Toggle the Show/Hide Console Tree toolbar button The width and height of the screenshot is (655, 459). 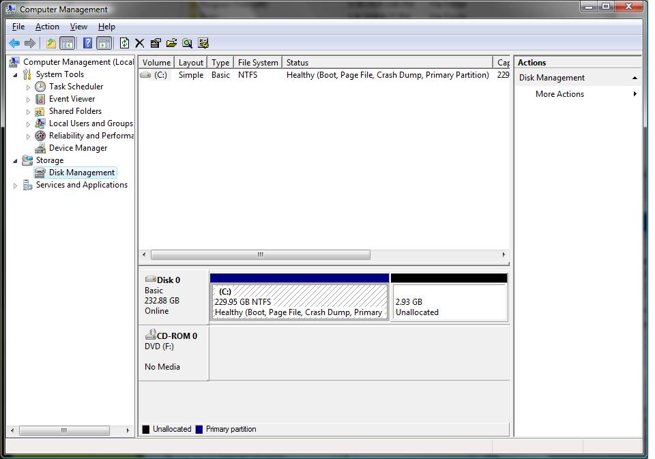[68, 43]
